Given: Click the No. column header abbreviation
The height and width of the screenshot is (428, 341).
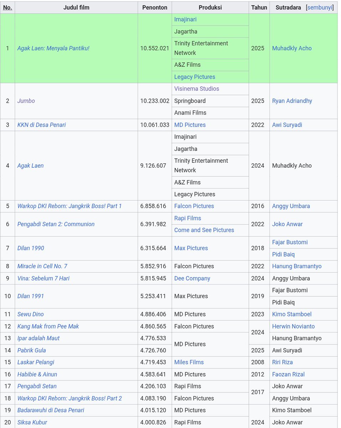Looking at the screenshot, I should (x=7, y=7).
